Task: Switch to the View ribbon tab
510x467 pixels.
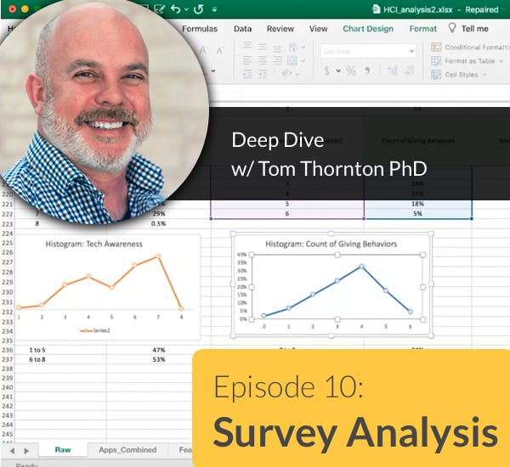Action: point(318,29)
